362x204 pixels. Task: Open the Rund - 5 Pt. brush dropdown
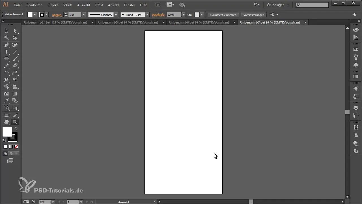click(x=147, y=14)
